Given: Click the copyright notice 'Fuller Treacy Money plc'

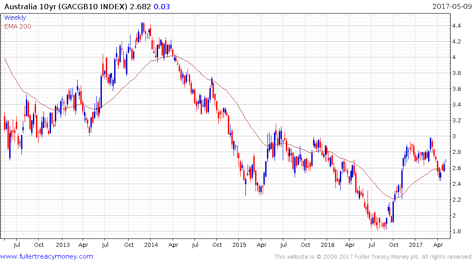Looking at the screenshot, I should click(387, 257).
